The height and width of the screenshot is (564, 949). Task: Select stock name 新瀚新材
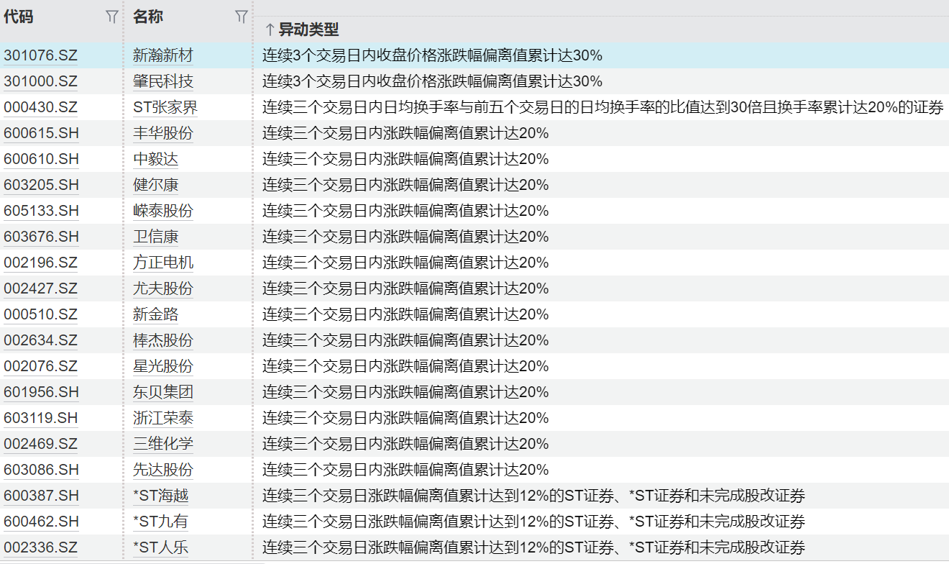[x=163, y=55]
